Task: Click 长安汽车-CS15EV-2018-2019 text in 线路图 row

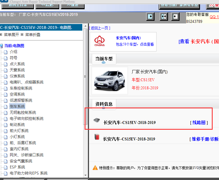Action: (x=130, y=123)
